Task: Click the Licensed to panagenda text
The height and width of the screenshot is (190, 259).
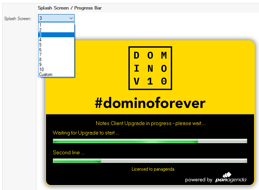Action: [153, 169]
